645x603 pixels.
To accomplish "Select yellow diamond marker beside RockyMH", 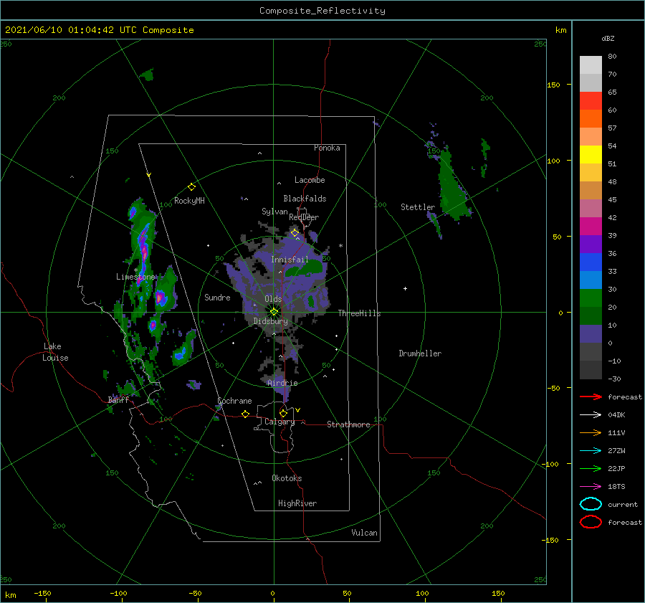I will pos(191,187).
